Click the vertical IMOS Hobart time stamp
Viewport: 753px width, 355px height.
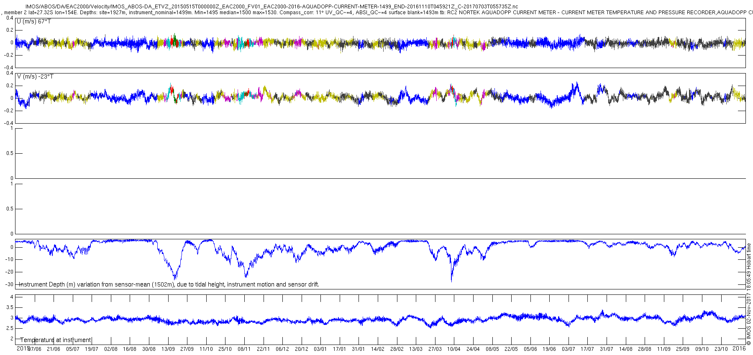click(749, 294)
